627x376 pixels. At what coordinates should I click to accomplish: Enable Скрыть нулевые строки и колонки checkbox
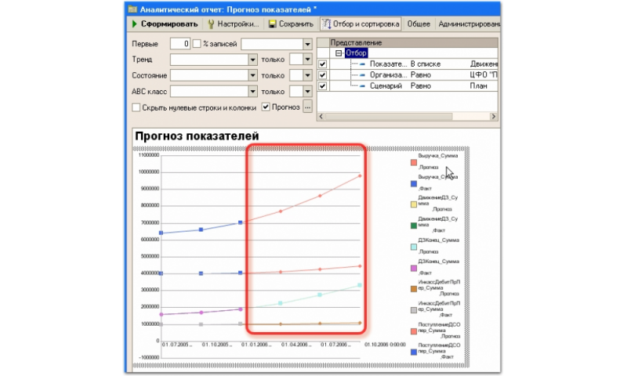coord(136,107)
